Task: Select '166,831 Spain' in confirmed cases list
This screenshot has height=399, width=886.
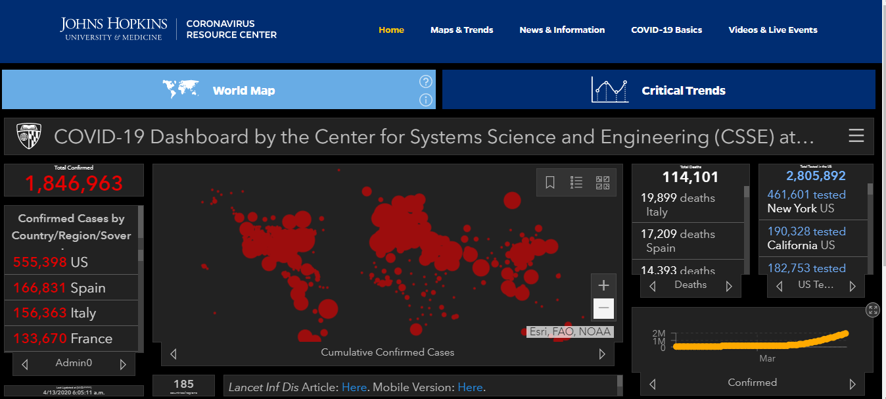Action: (72, 288)
